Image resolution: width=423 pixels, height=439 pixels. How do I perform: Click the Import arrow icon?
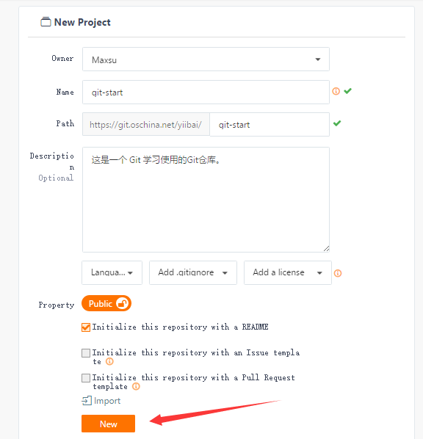[87, 401]
